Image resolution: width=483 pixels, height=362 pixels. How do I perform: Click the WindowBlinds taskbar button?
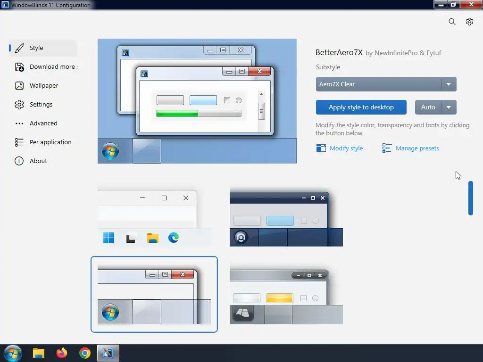[108, 353]
